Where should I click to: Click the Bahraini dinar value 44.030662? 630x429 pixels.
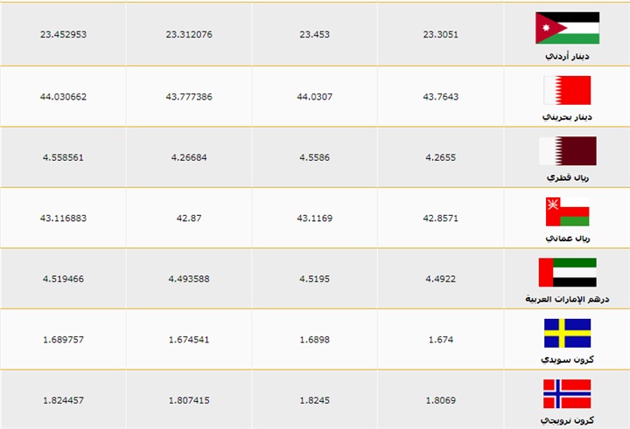coord(63,96)
